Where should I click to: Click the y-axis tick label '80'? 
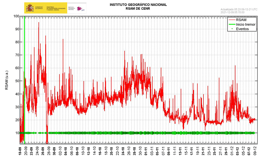[17, 42]
